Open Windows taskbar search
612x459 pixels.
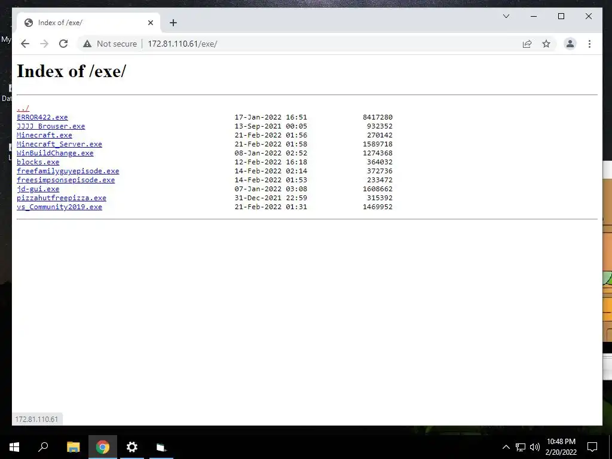pyautogui.click(x=43, y=447)
